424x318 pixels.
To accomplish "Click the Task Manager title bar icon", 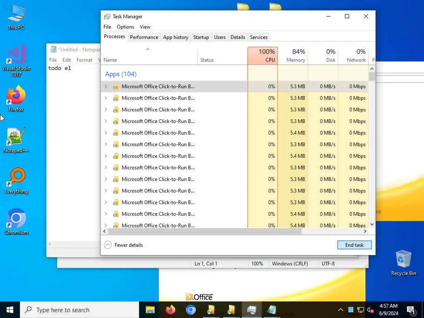I will pos(107,17).
